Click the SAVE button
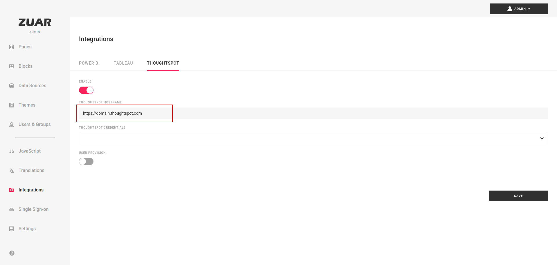 pyautogui.click(x=518, y=196)
